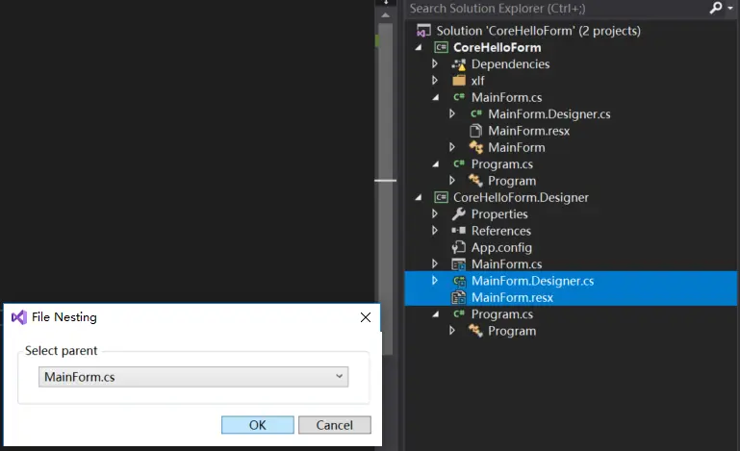The image size is (740, 451).
Task: Click the References icon
Action: (x=459, y=231)
